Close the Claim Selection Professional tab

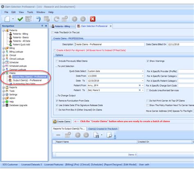[111, 26]
